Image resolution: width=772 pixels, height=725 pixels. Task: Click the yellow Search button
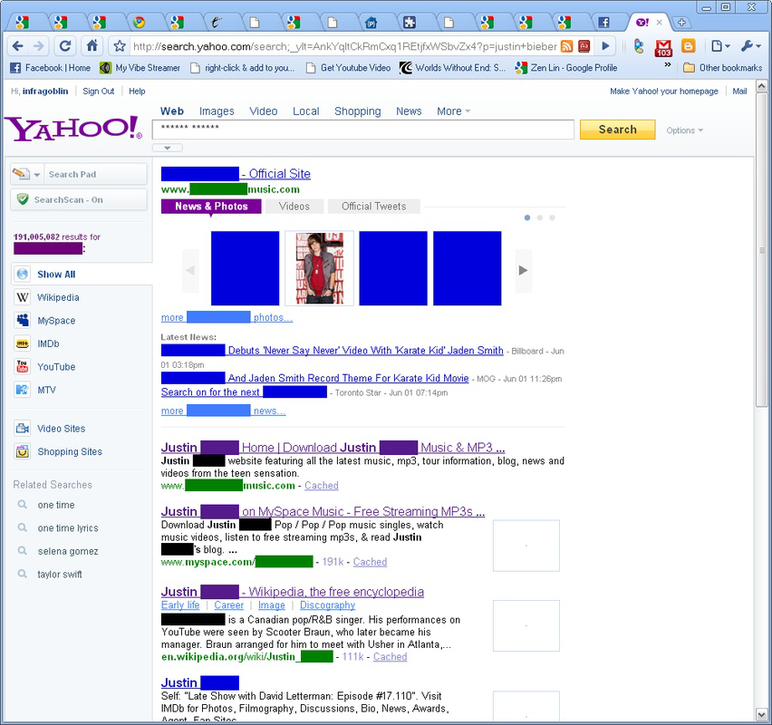click(617, 130)
